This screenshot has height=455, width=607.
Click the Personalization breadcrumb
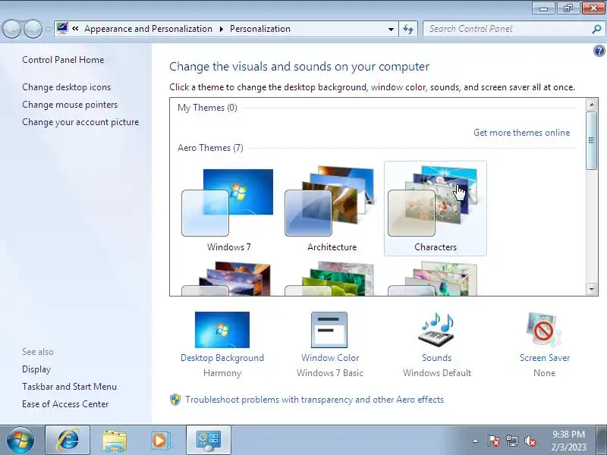coord(260,29)
